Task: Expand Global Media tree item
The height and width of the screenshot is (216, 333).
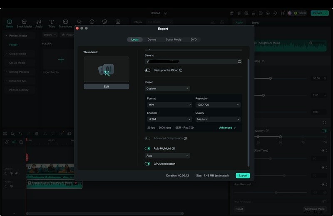Action: [x=6, y=54]
